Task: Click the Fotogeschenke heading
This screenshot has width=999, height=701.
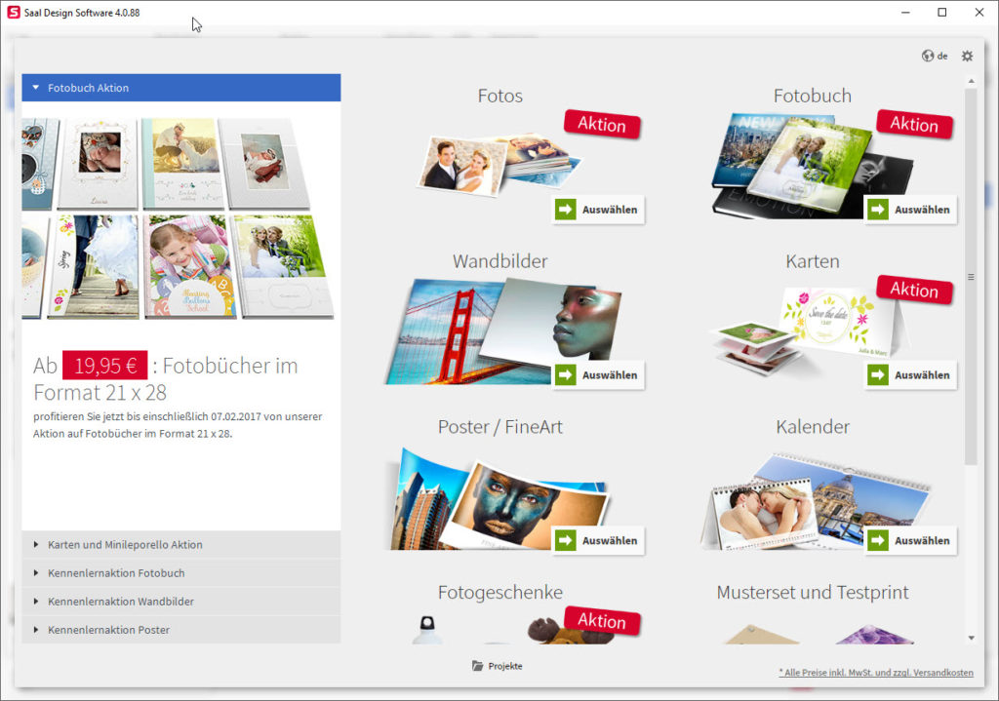Action: [x=500, y=592]
